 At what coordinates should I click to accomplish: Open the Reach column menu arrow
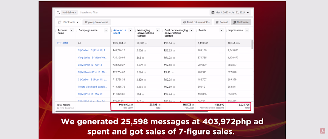(222, 30)
